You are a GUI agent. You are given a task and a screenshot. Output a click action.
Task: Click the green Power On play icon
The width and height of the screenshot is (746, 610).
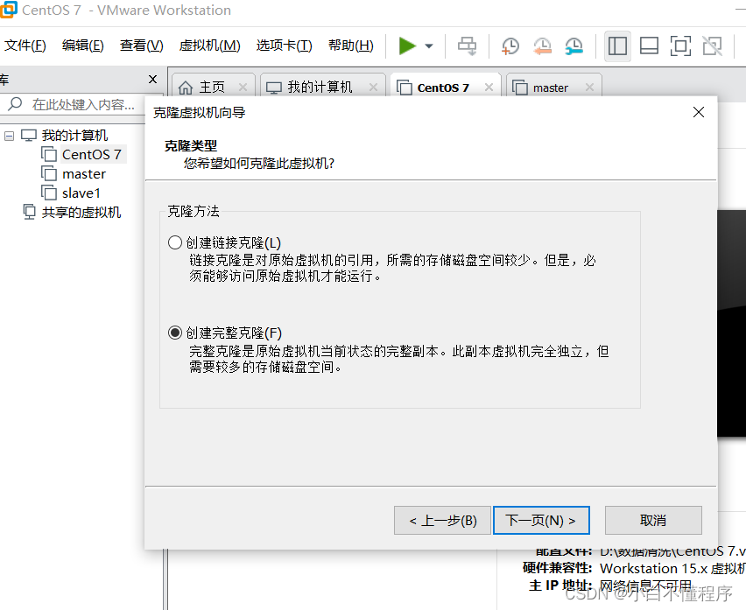coord(407,46)
